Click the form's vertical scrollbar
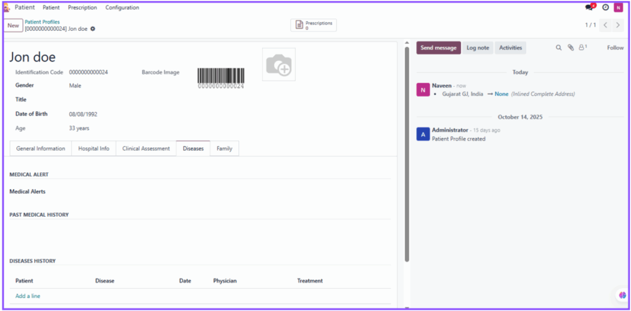 point(407,154)
